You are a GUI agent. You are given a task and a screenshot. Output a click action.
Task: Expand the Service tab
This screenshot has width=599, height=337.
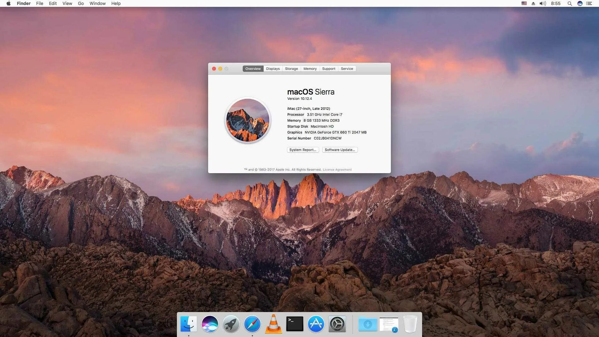[347, 68]
